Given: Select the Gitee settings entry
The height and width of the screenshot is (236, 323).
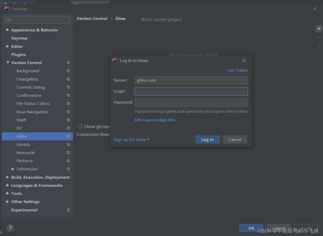Looking at the screenshot, I should 37,136.
